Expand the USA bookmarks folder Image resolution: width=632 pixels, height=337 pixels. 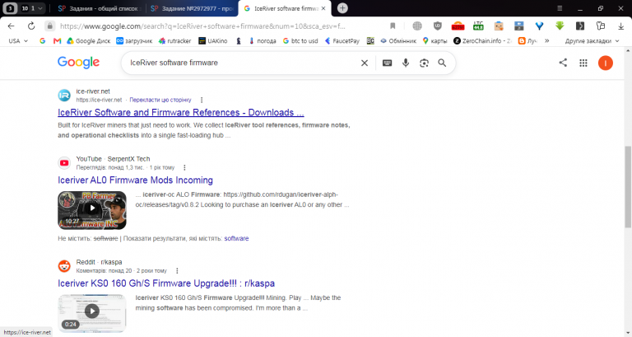(18, 40)
